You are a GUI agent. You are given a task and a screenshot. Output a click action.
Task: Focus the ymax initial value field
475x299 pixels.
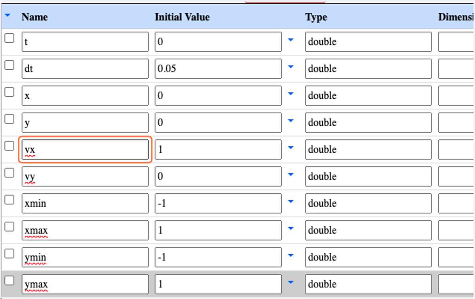218,284
